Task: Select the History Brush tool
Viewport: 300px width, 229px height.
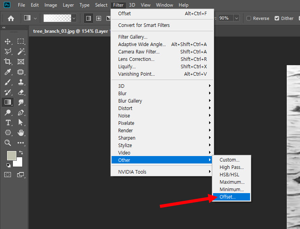Action: coord(8,92)
